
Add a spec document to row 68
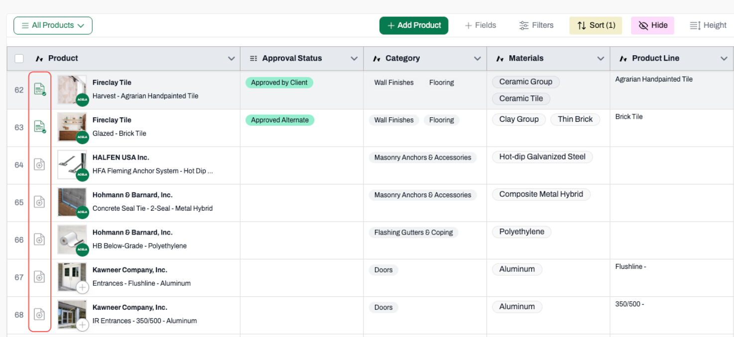(x=39, y=314)
